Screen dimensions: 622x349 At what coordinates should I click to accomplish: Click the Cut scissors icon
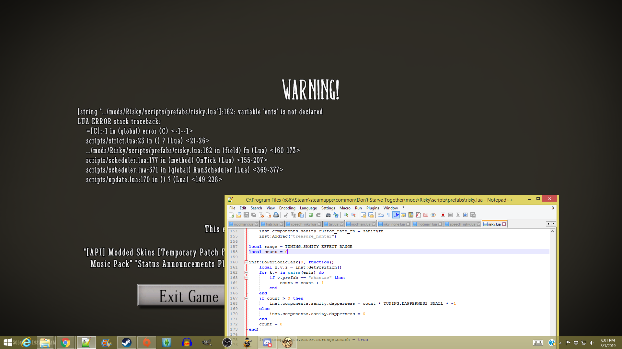(x=286, y=215)
